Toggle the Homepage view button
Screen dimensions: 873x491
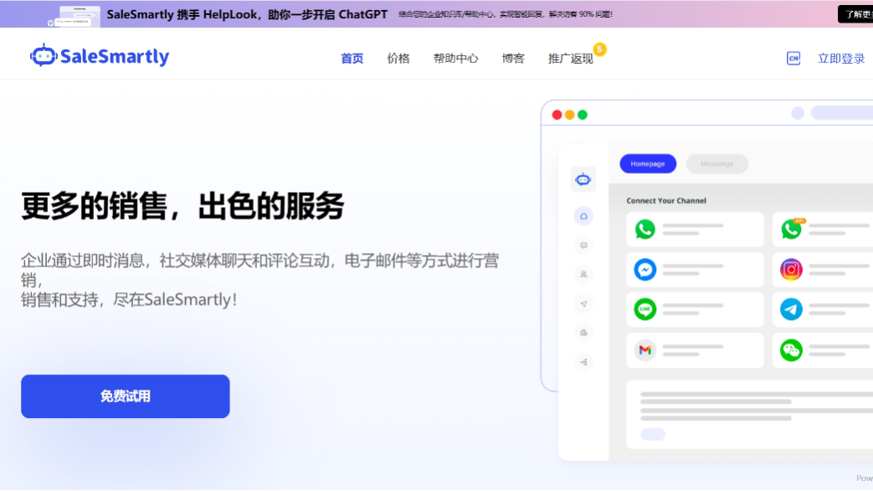[x=648, y=163]
